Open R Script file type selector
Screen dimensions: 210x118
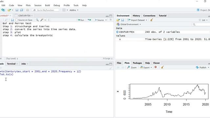pos(108,59)
